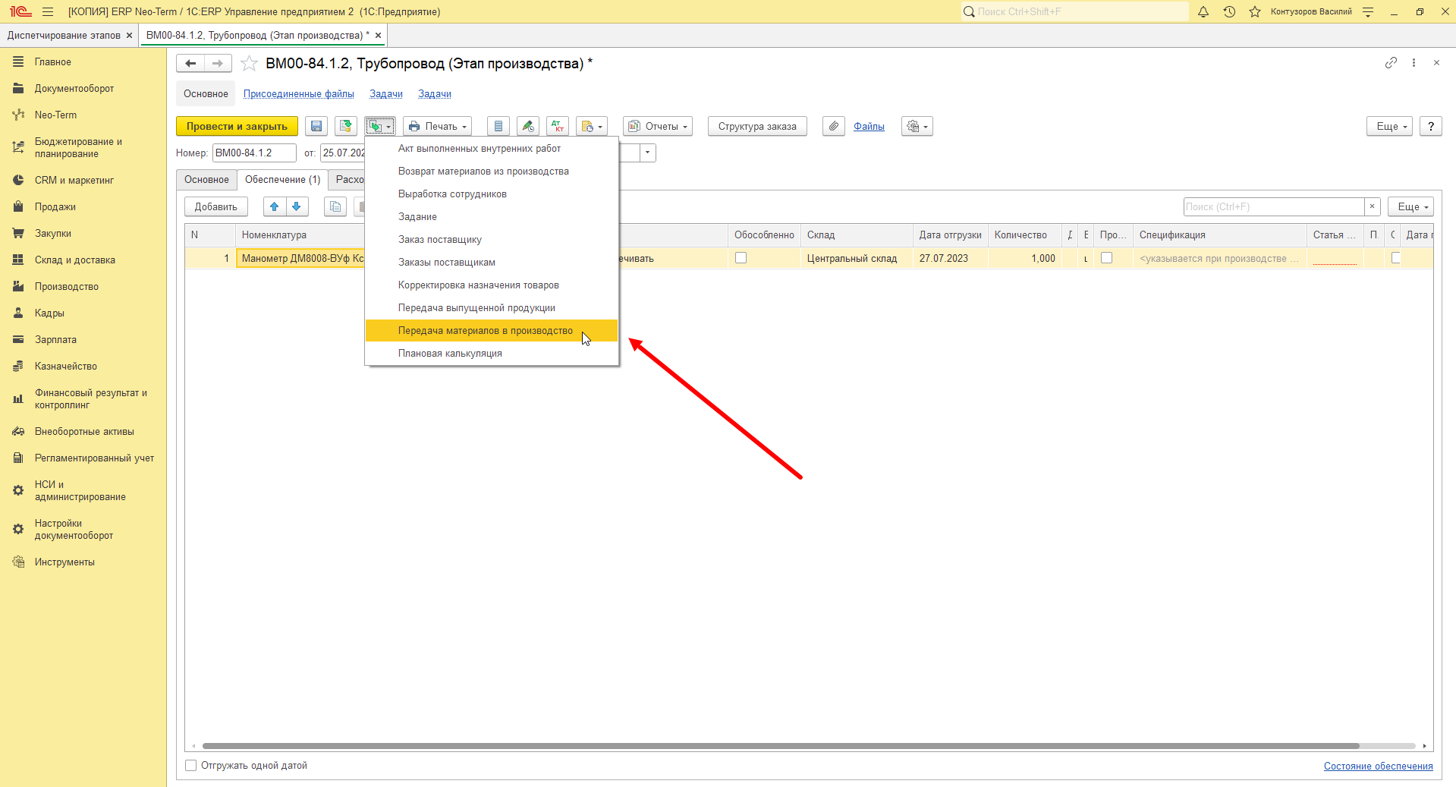Toggle the Про... column checkbox in row 1

1107,258
